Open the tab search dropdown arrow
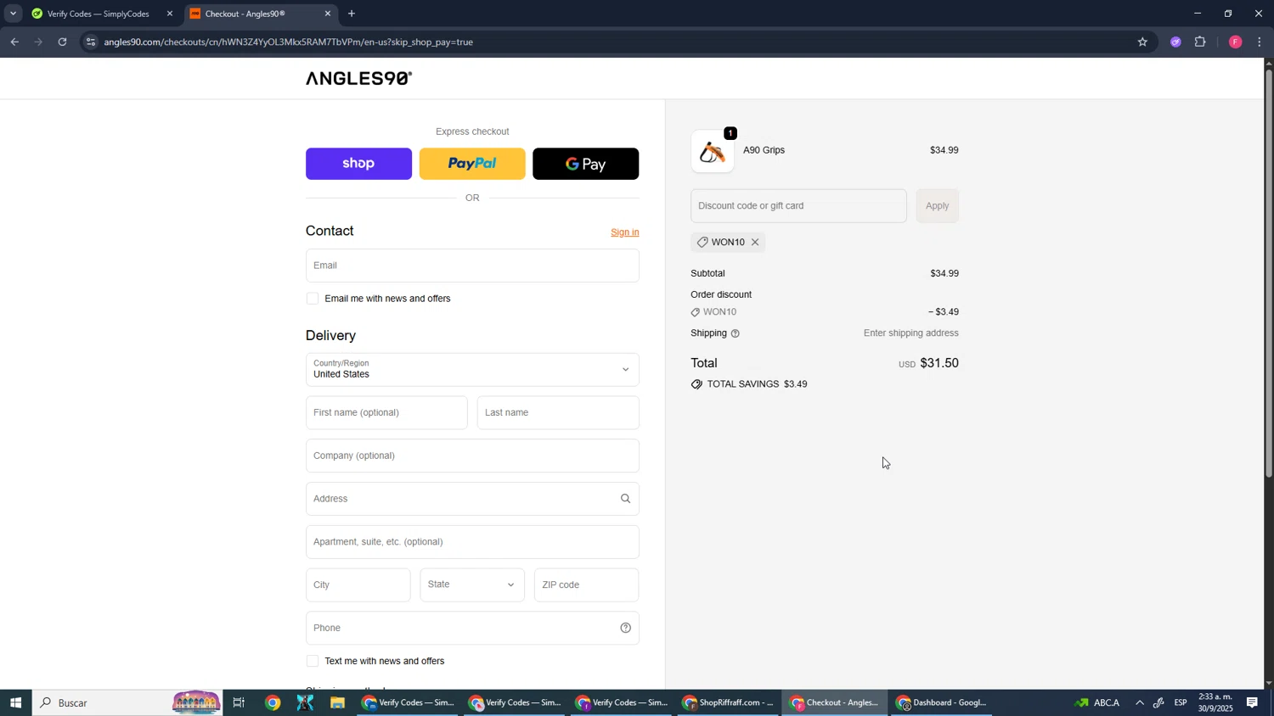The width and height of the screenshot is (1274, 716). [x=13, y=14]
